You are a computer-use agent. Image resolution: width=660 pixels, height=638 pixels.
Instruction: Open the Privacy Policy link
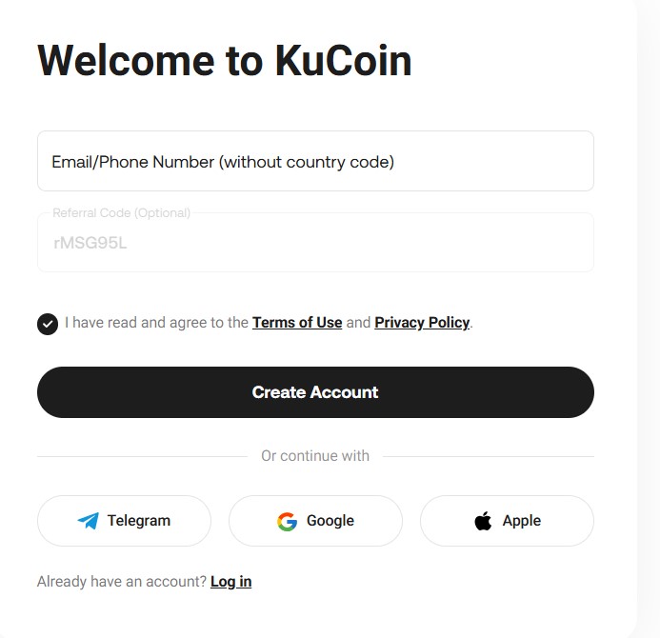point(422,323)
